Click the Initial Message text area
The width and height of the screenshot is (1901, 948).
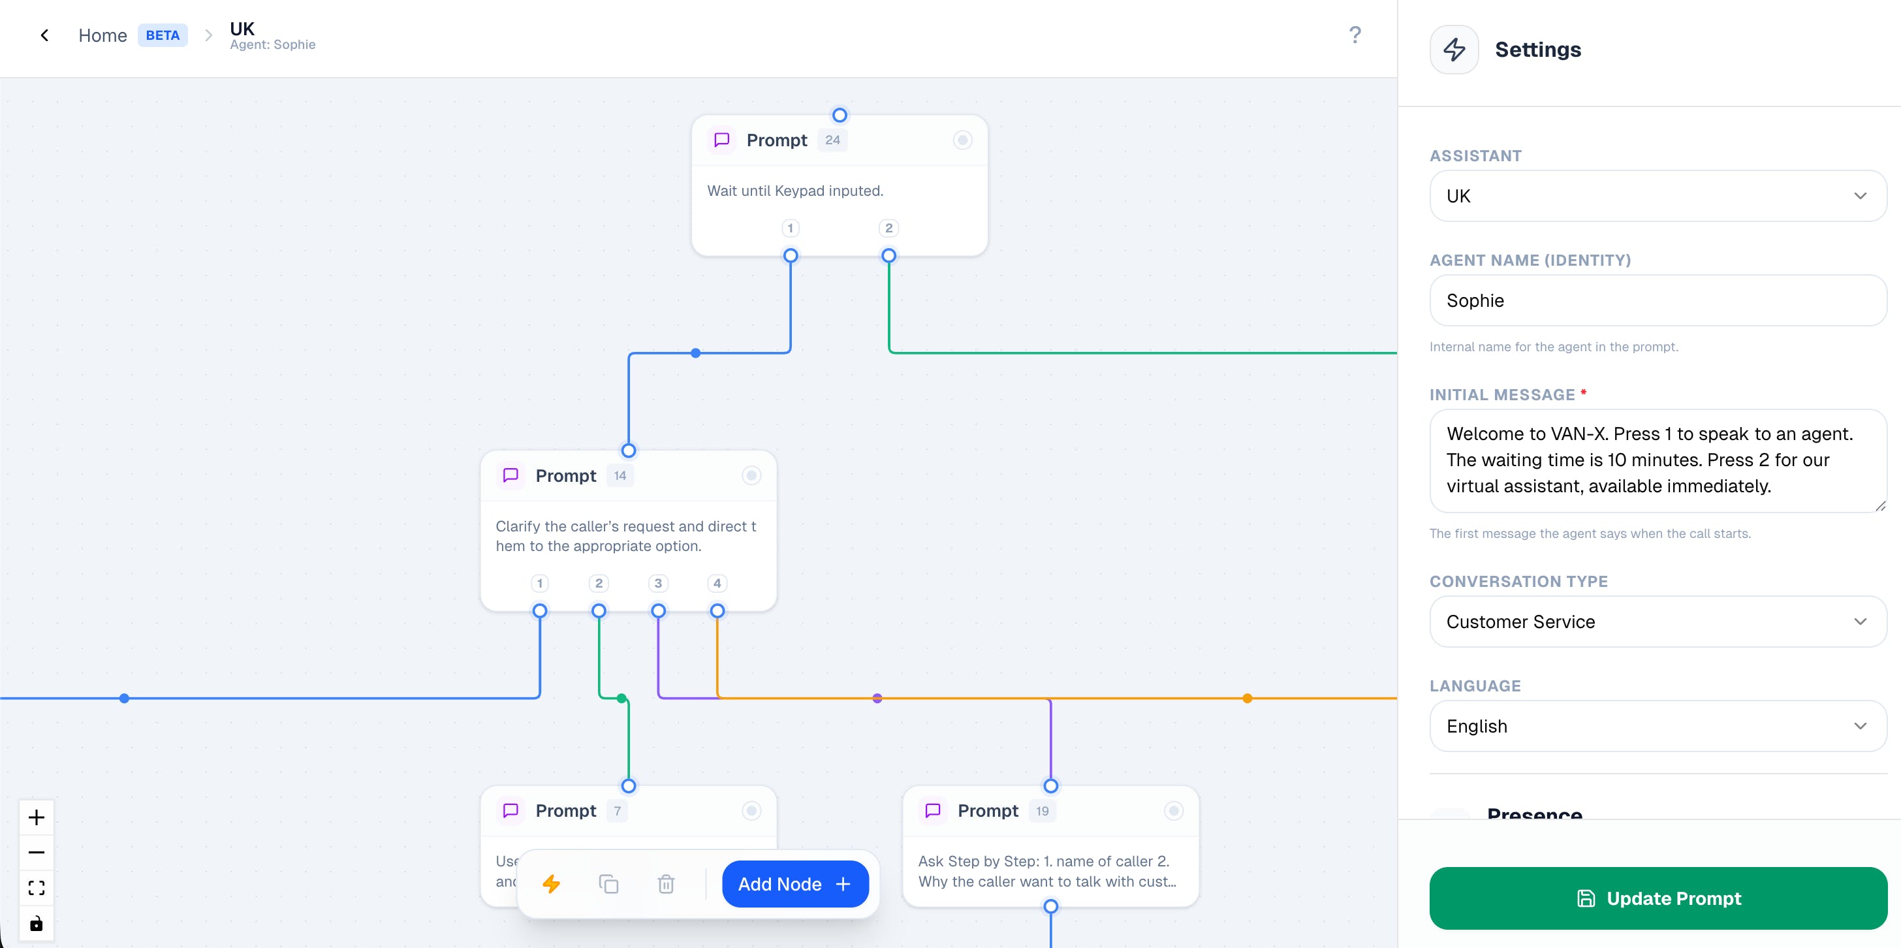coord(1657,460)
